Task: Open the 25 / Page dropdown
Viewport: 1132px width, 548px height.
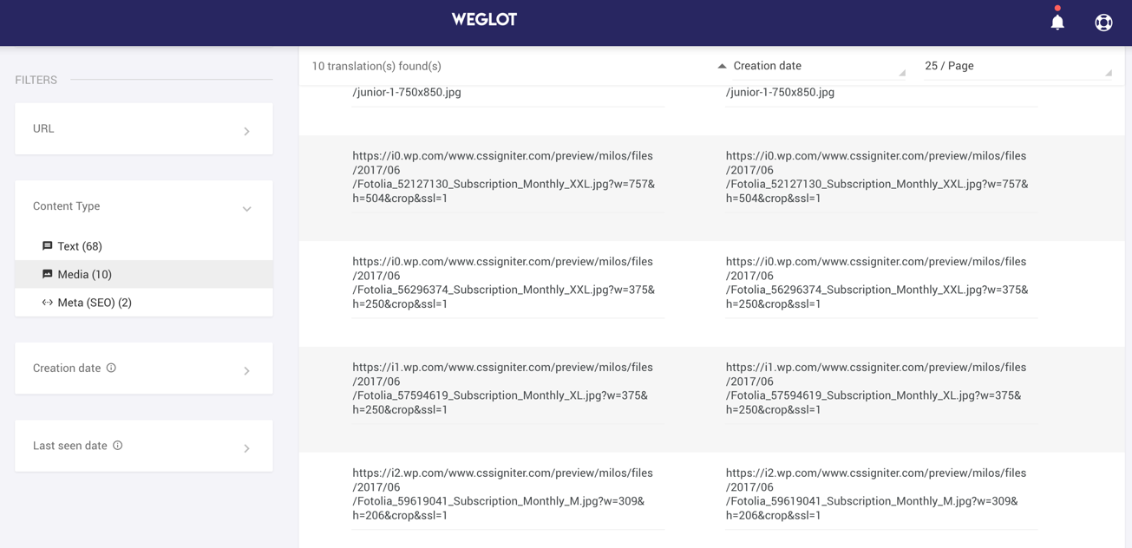Action: [1018, 67]
